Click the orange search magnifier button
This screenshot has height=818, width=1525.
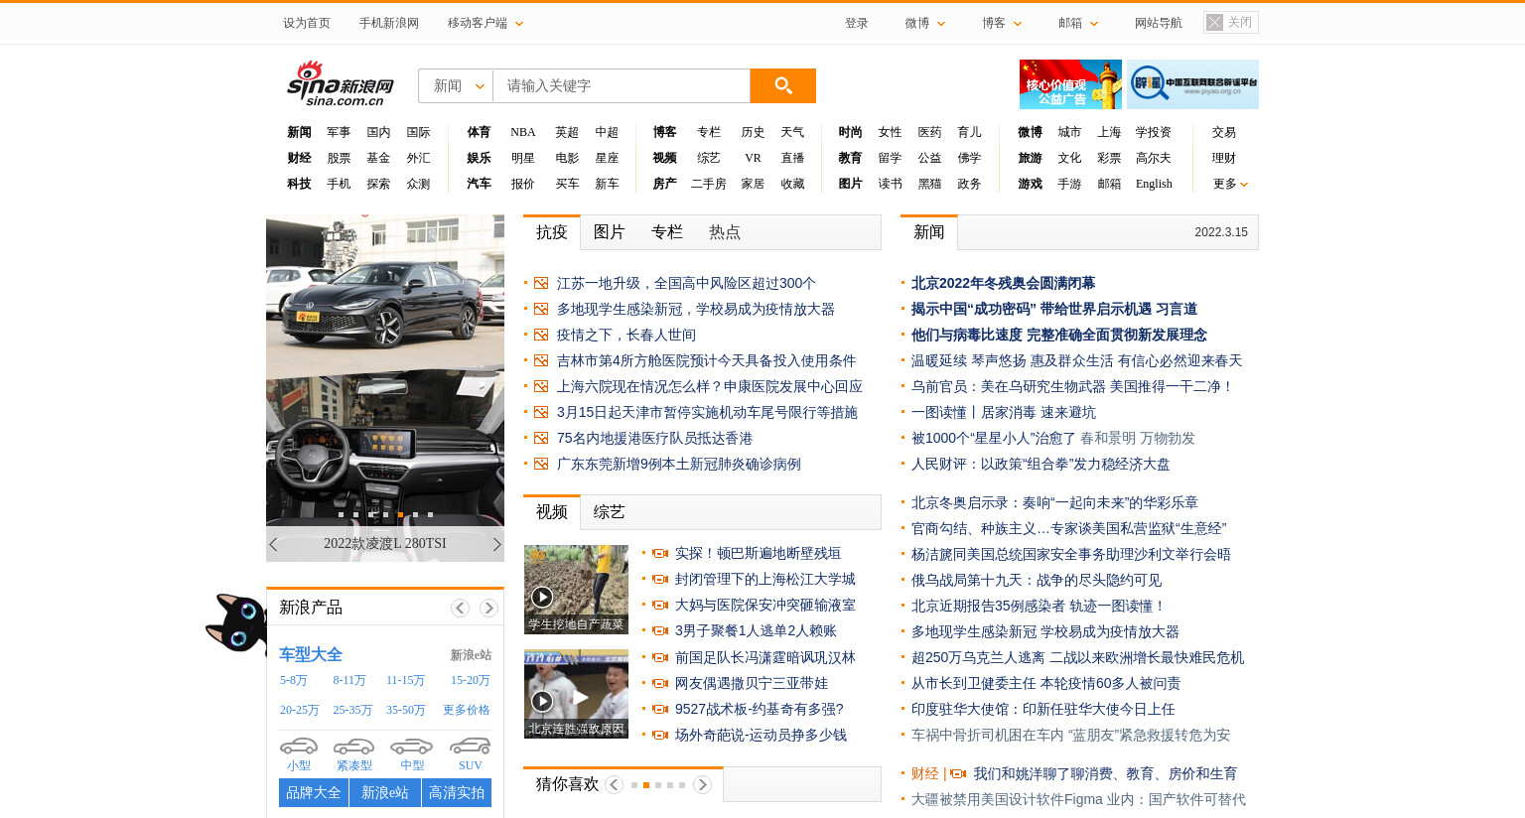coord(782,85)
